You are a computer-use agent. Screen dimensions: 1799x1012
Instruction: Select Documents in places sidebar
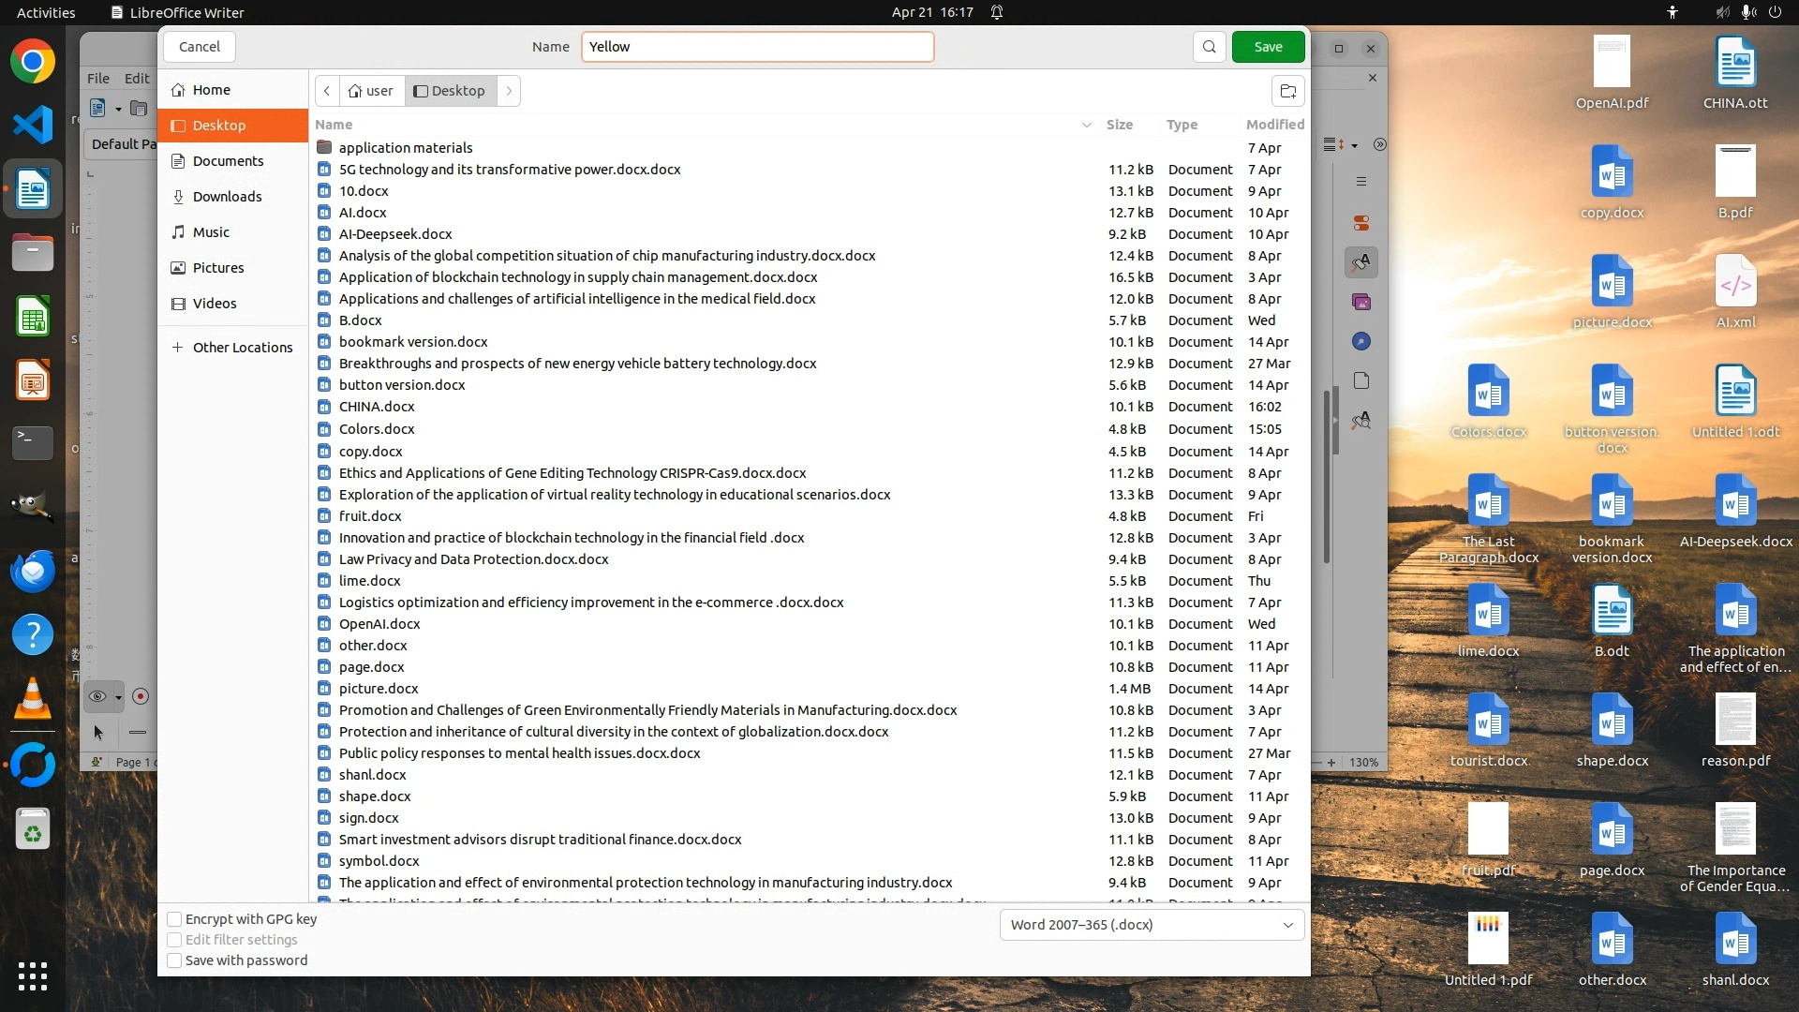point(228,161)
